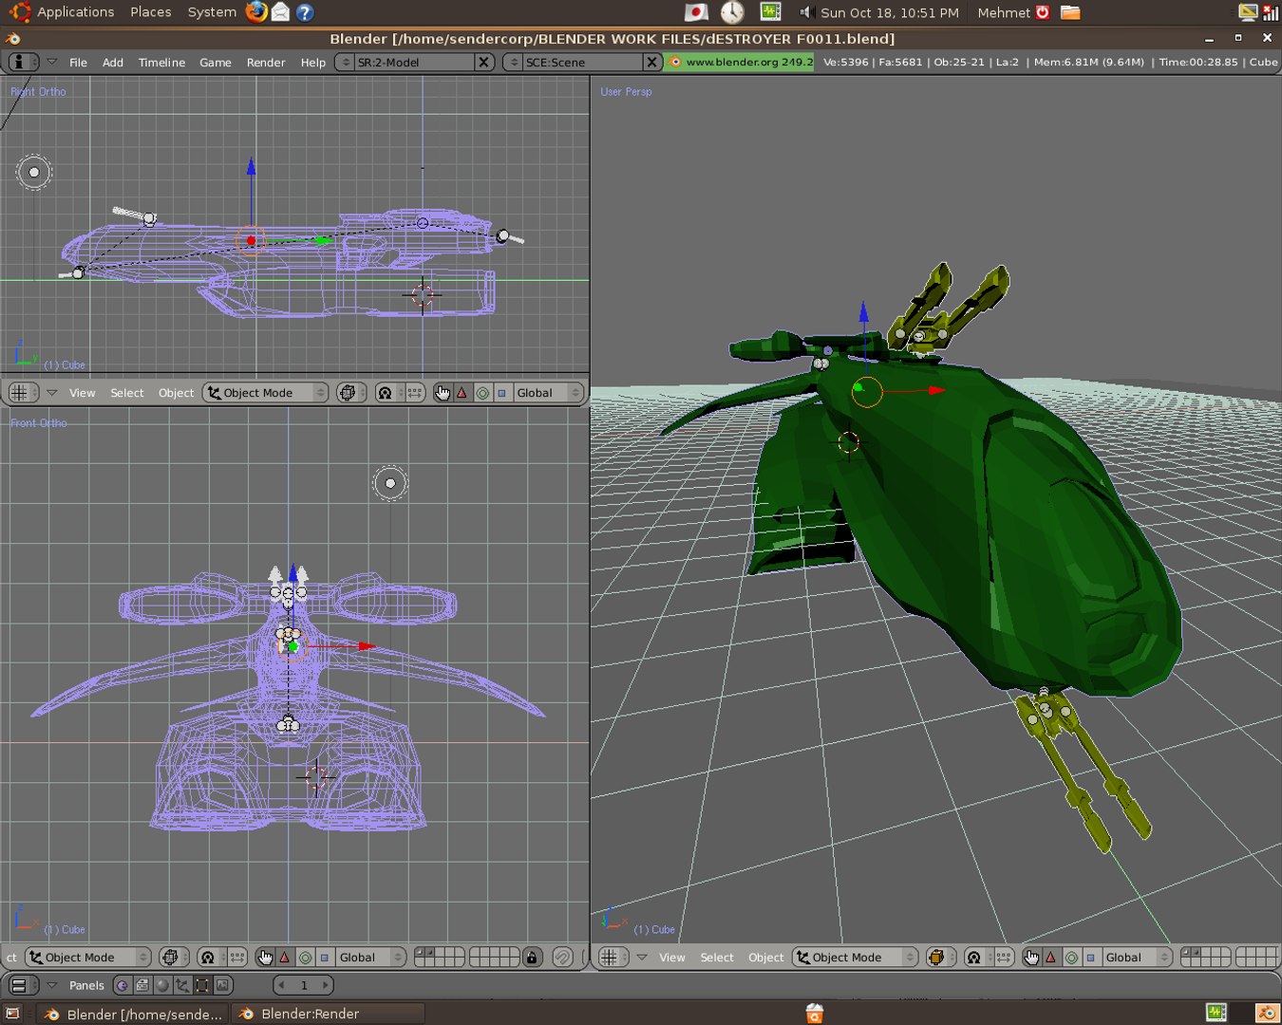Click translate manipulator triangle in top-left viewport header

click(x=462, y=393)
